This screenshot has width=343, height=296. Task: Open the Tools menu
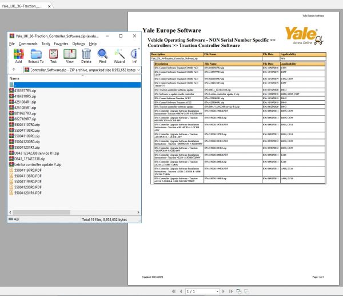click(46, 44)
